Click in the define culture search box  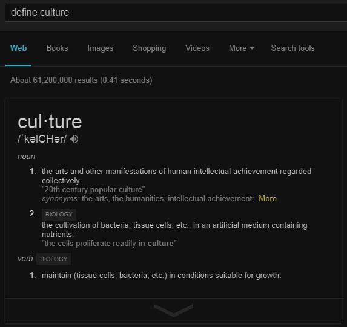[x=176, y=13]
